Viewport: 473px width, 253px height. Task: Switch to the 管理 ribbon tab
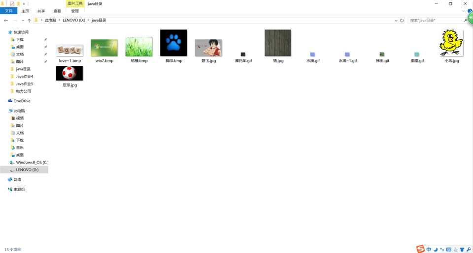point(75,11)
